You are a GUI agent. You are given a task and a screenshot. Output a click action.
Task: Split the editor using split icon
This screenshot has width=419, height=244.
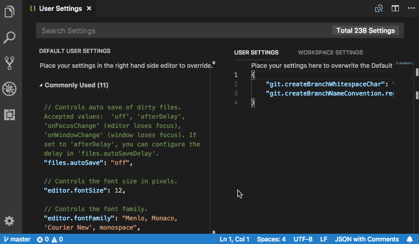click(395, 8)
